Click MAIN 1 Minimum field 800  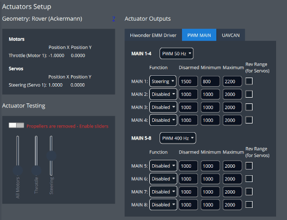tap(210, 82)
